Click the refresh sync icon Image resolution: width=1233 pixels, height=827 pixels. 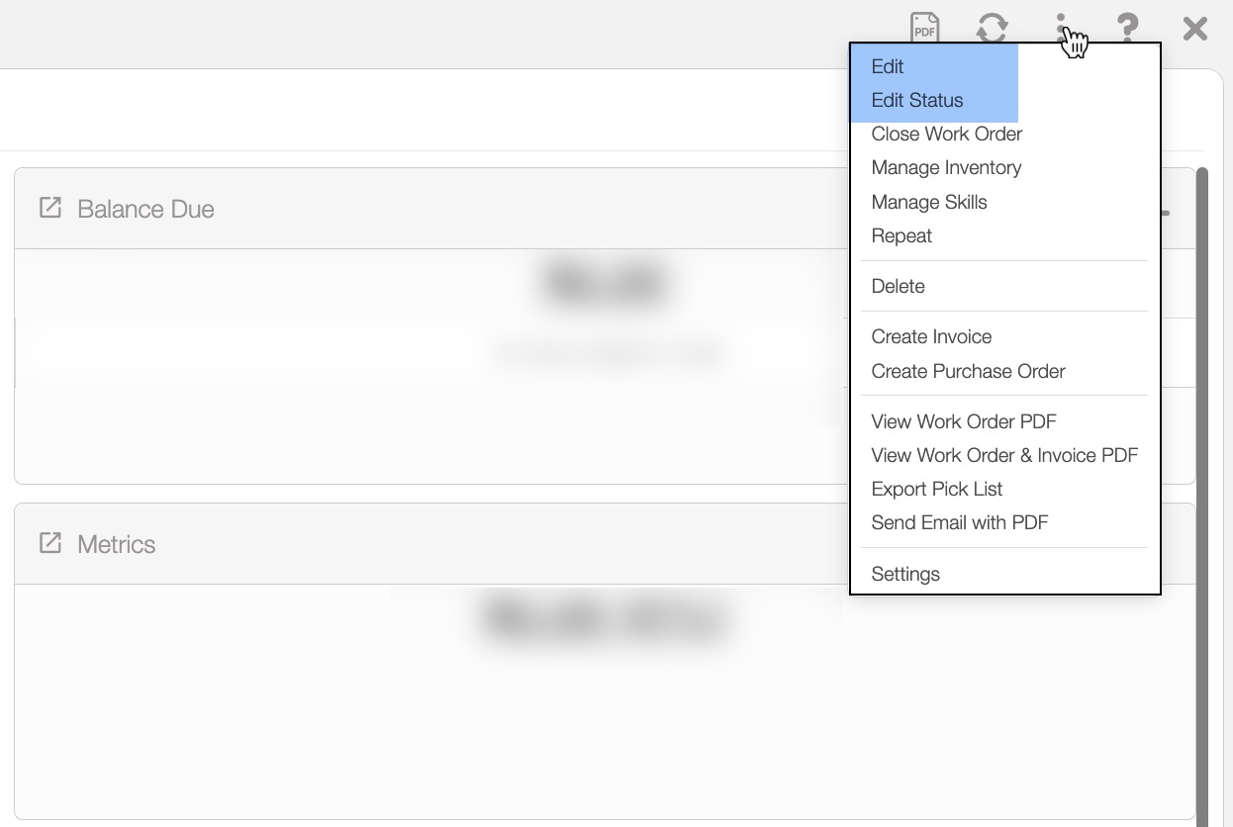[x=992, y=28]
